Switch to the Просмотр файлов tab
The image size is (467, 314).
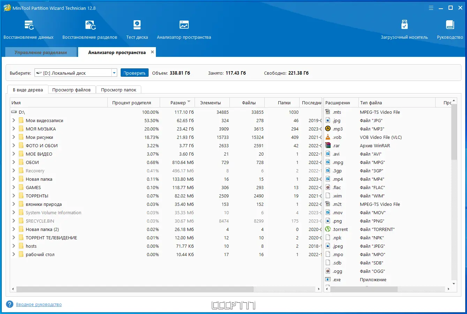(71, 90)
